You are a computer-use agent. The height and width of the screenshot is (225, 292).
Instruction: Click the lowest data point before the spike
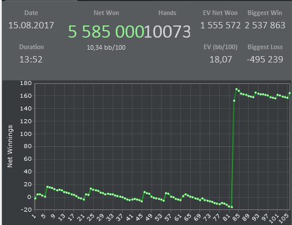(x=232, y=207)
